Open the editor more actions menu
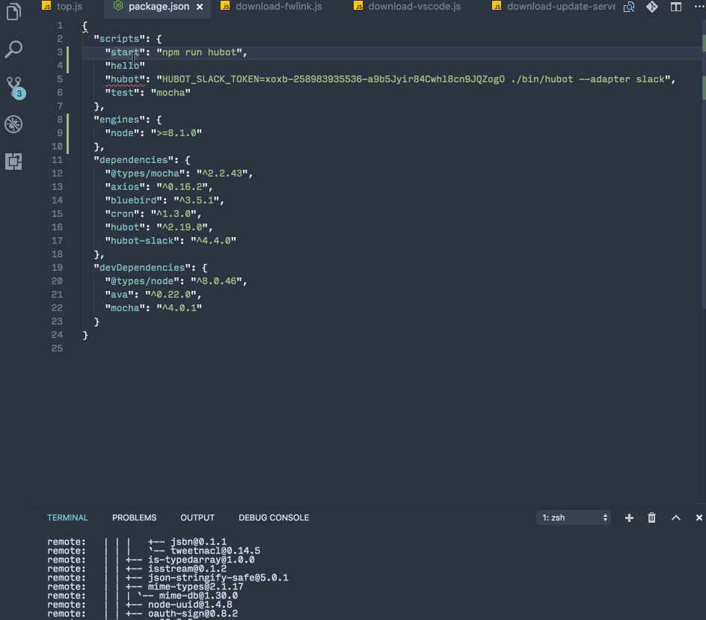706x620 pixels. click(x=699, y=6)
